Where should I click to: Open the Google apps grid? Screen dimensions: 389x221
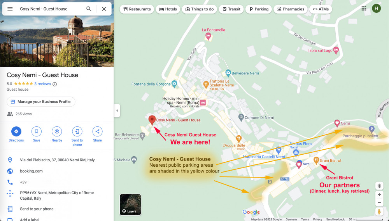pyautogui.click(x=364, y=9)
